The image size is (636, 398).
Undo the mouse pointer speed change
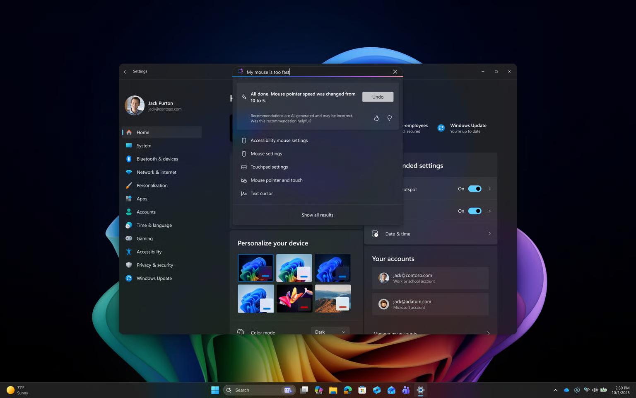378,97
